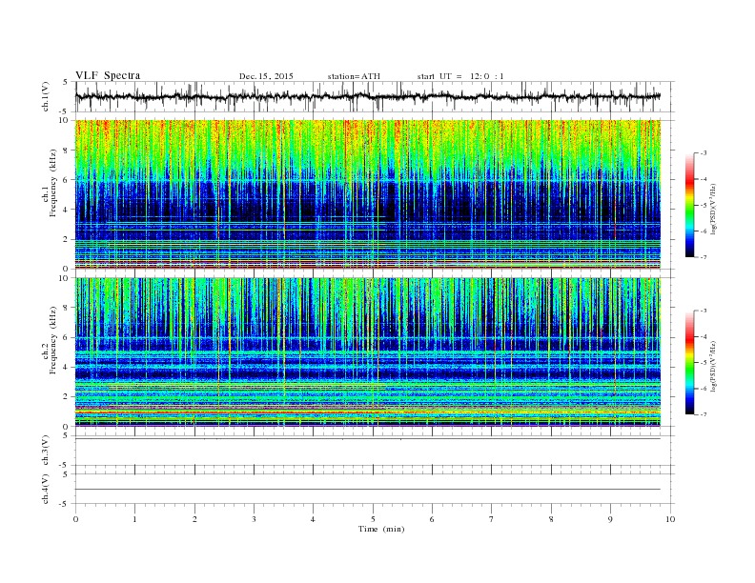Image resolution: width=755 pixels, height=583 pixels.
Task: Click the ch.1 spectrogram color scale bar
Action: tap(690, 206)
